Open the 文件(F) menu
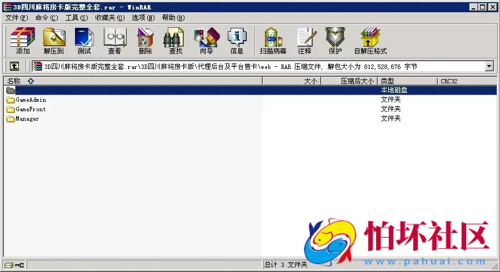 click(17, 18)
